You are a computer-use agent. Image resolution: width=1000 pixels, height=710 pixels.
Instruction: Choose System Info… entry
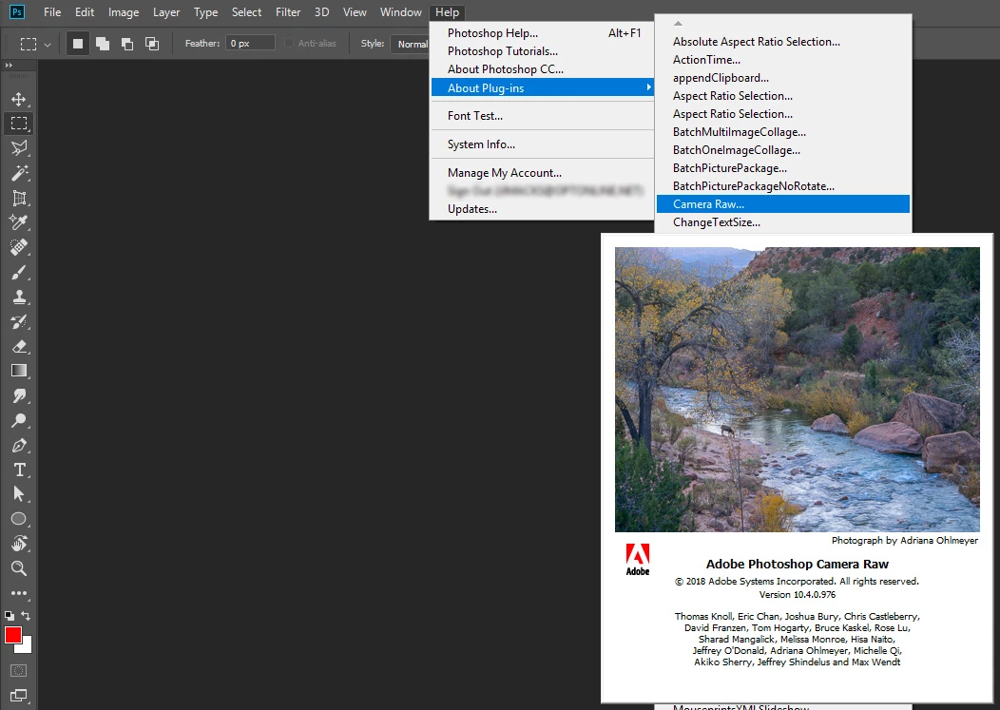click(x=543, y=144)
